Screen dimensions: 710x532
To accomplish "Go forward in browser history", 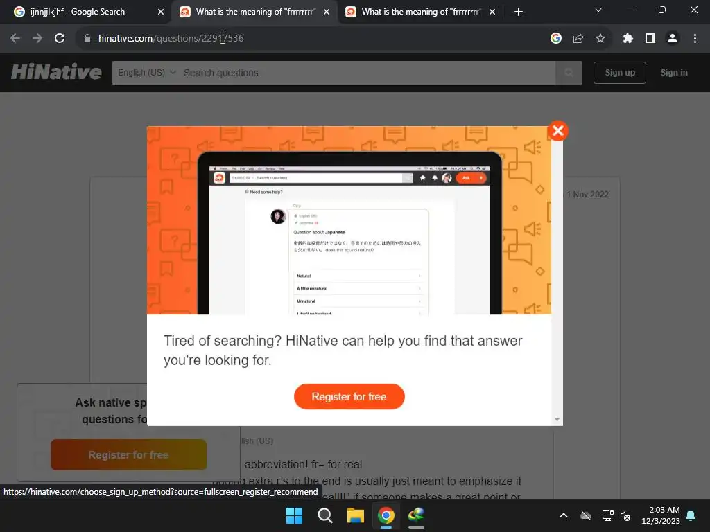I will pyautogui.click(x=37, y=39).
